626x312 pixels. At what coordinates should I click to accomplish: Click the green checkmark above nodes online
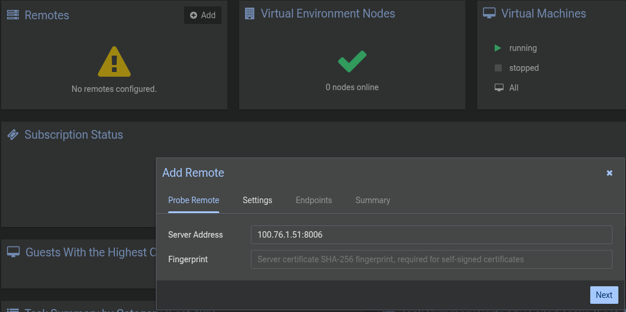click(x=352, y=61)
